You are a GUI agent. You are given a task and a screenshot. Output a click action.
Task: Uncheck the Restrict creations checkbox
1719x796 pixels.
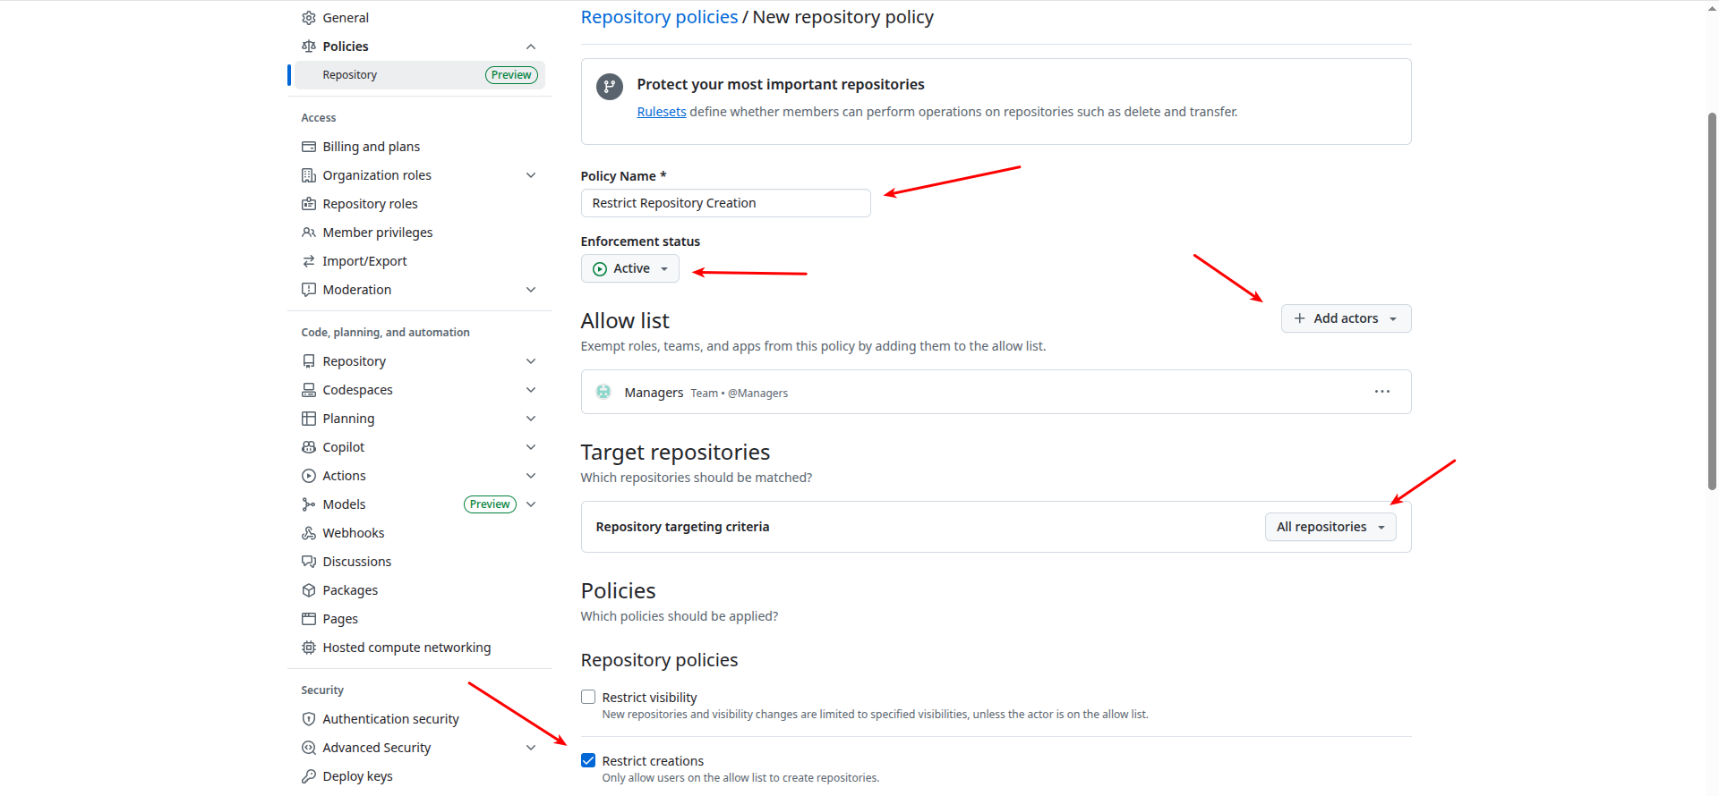pos(588,760)
